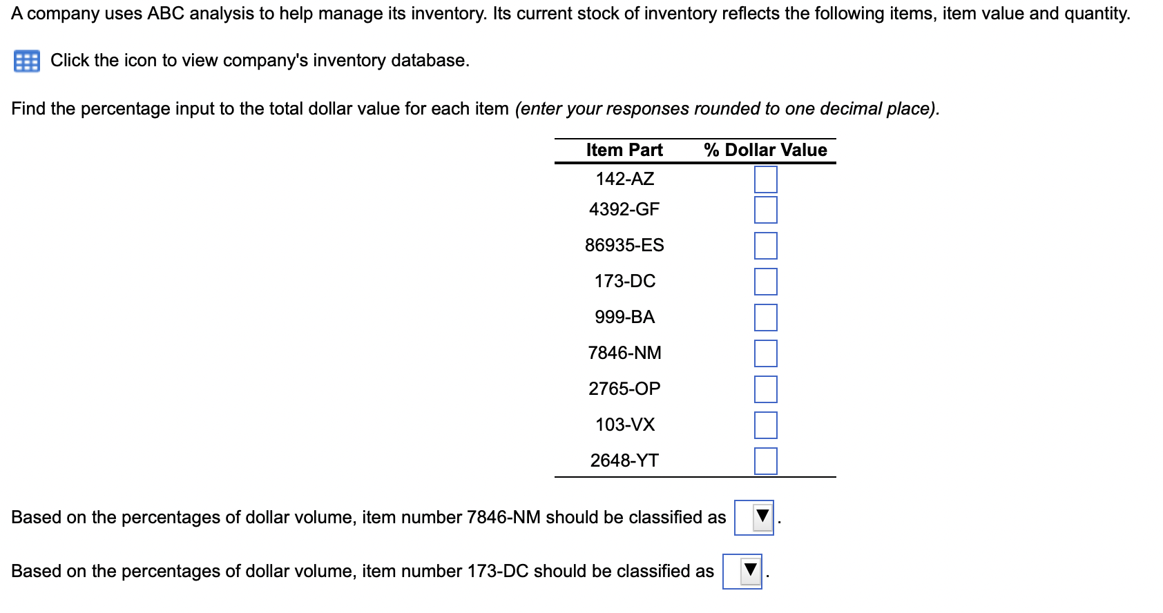1163x613 pixels.
Task: Click the icon to view inventory database
Action: (x=26, y=61)
